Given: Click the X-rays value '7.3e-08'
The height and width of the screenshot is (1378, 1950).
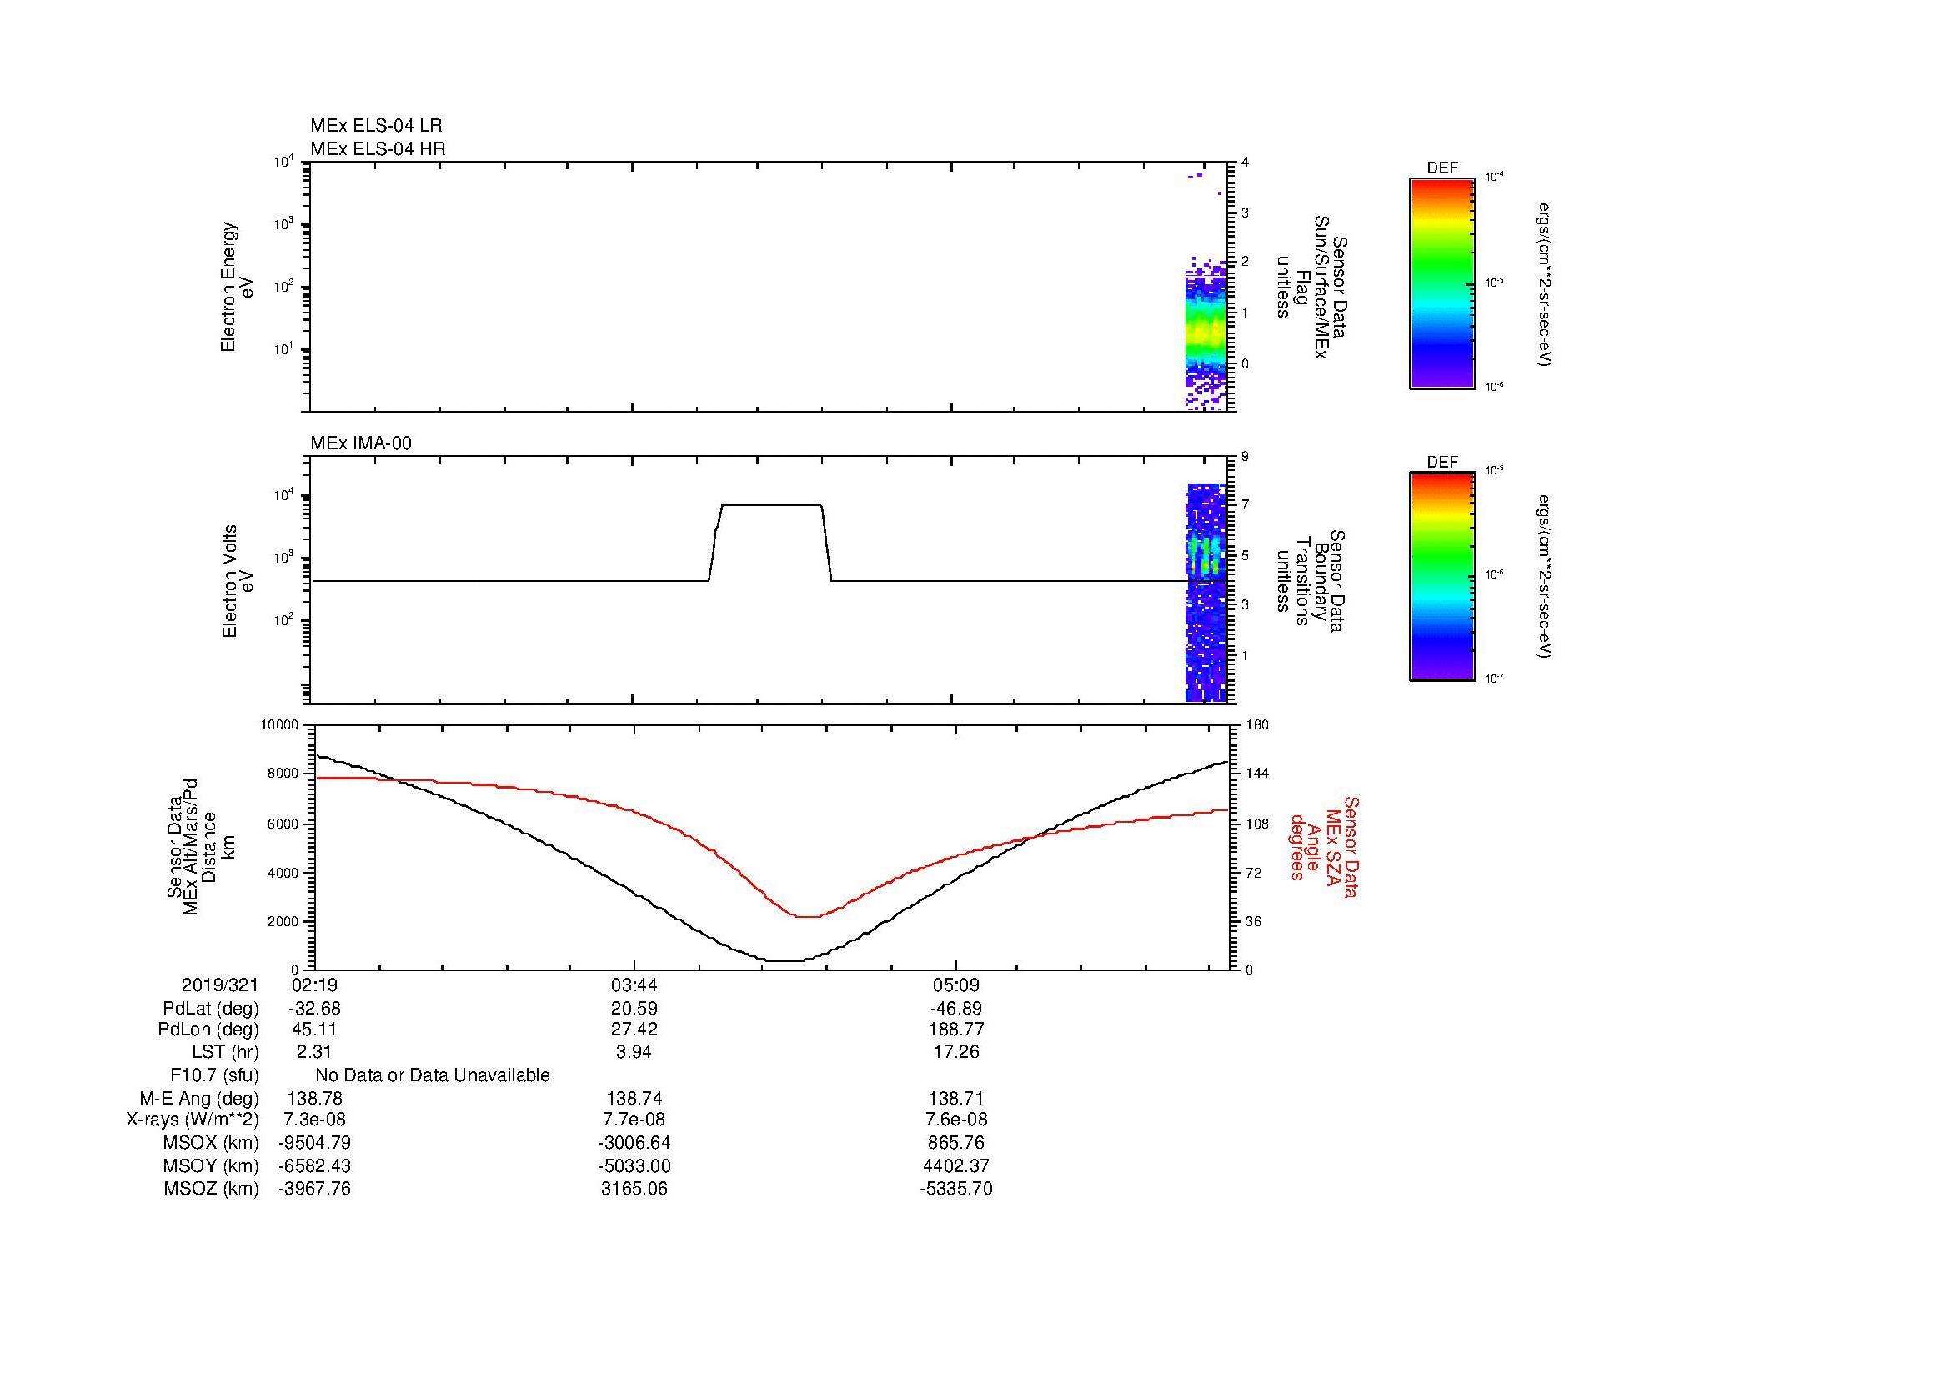Looking at the screenshot, I should click(x=314, y=1120).
